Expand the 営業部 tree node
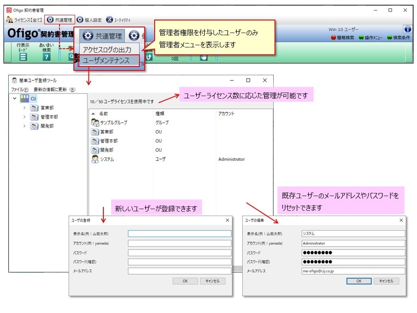Viewport: 417px width, 313px height. 25,108
